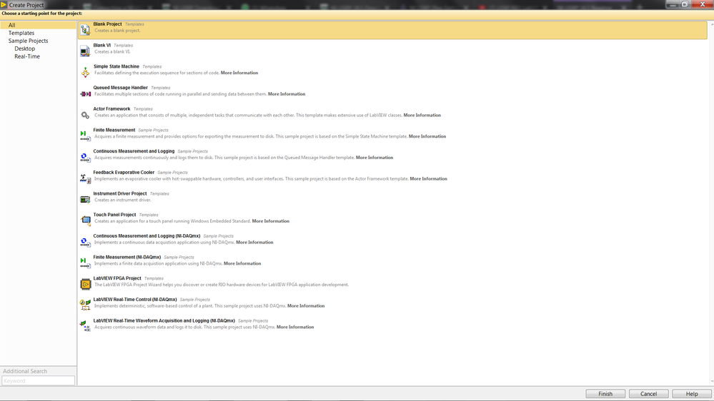Open More Information for Queued Message Handler
The width and height of the screenshot is (714, 401).
click(x=287, y=94)
